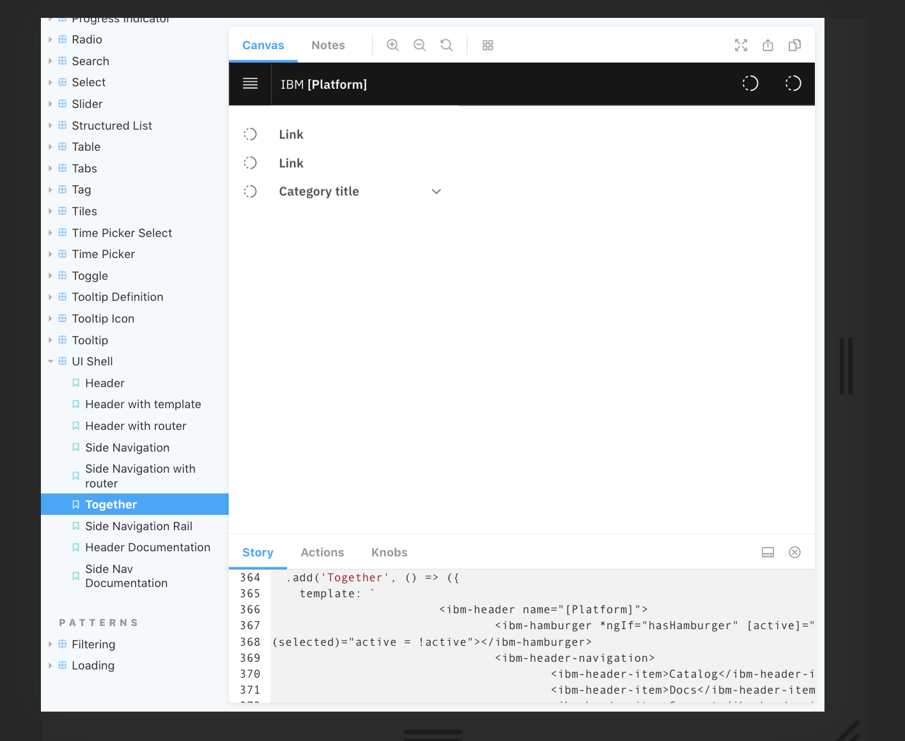
Task: Change the addon panel orientation
Action: pos(768,552)
